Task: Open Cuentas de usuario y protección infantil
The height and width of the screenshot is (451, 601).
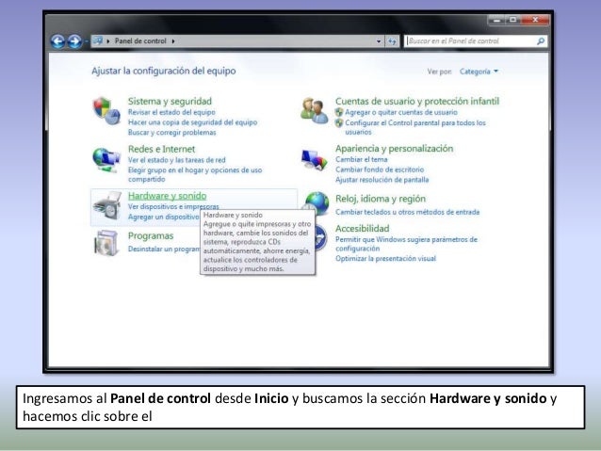Action: click(417, 101)
